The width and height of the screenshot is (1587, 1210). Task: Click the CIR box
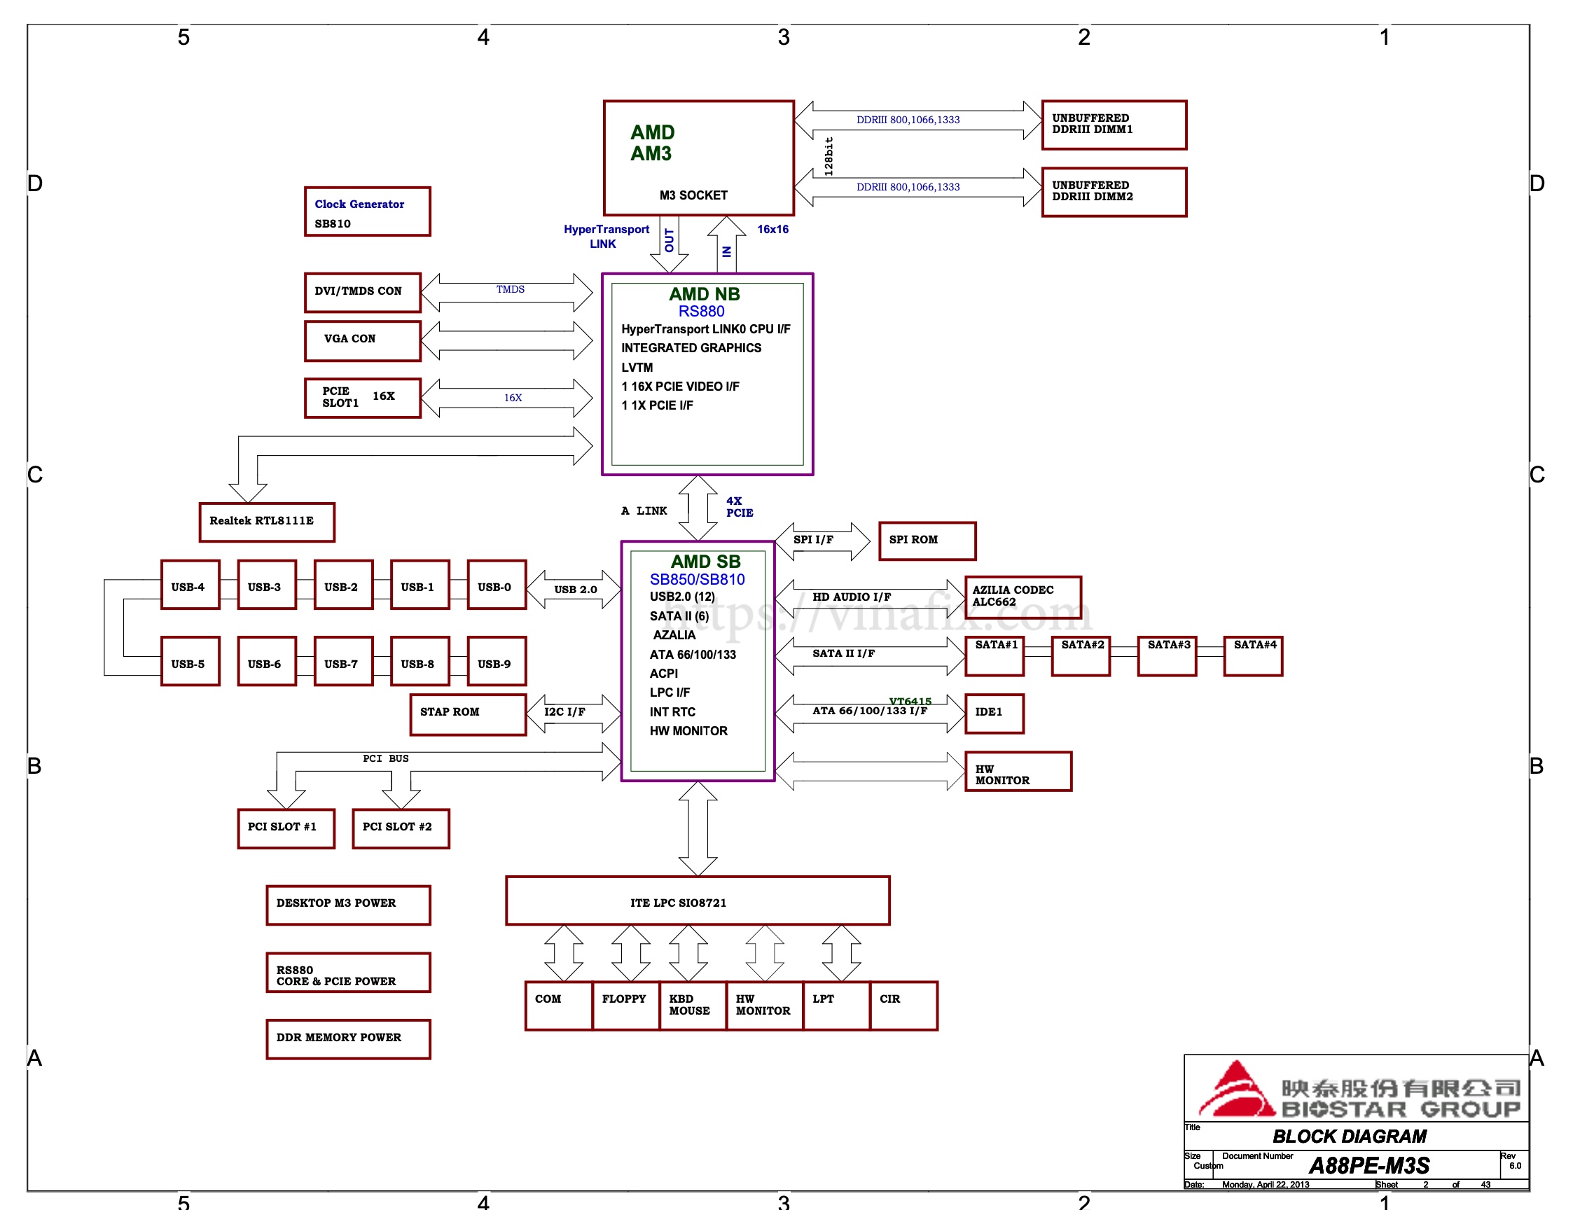(903, 1006)
